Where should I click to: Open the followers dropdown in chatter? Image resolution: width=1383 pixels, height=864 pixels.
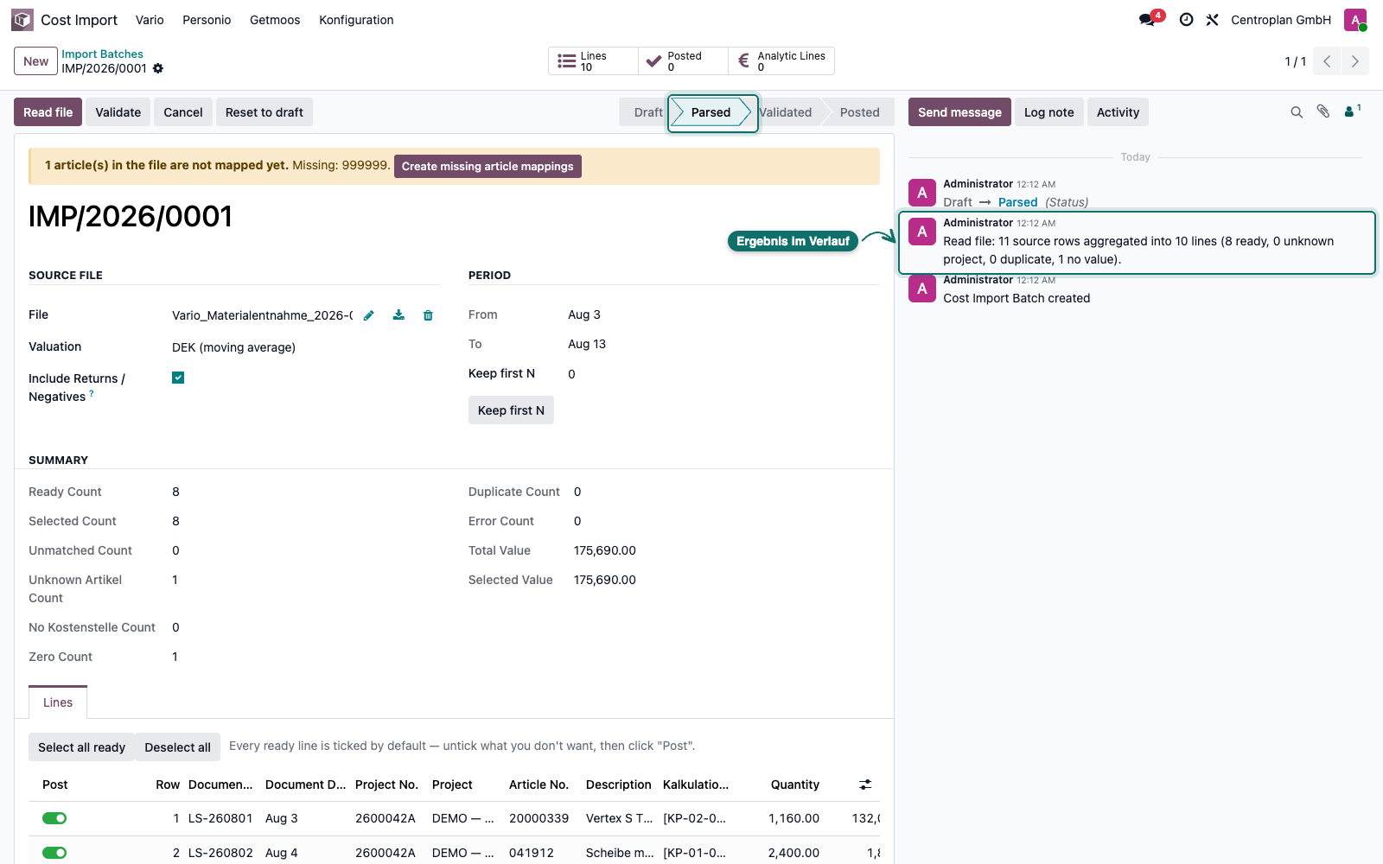1353,111
